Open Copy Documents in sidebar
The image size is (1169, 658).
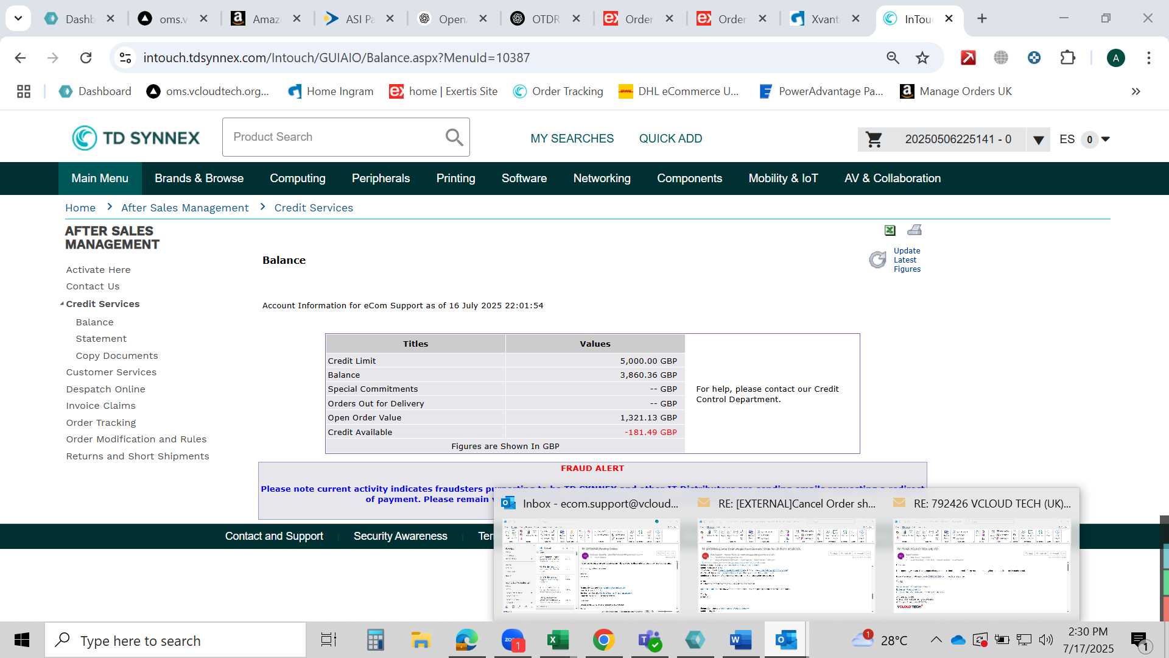point(117,356)
